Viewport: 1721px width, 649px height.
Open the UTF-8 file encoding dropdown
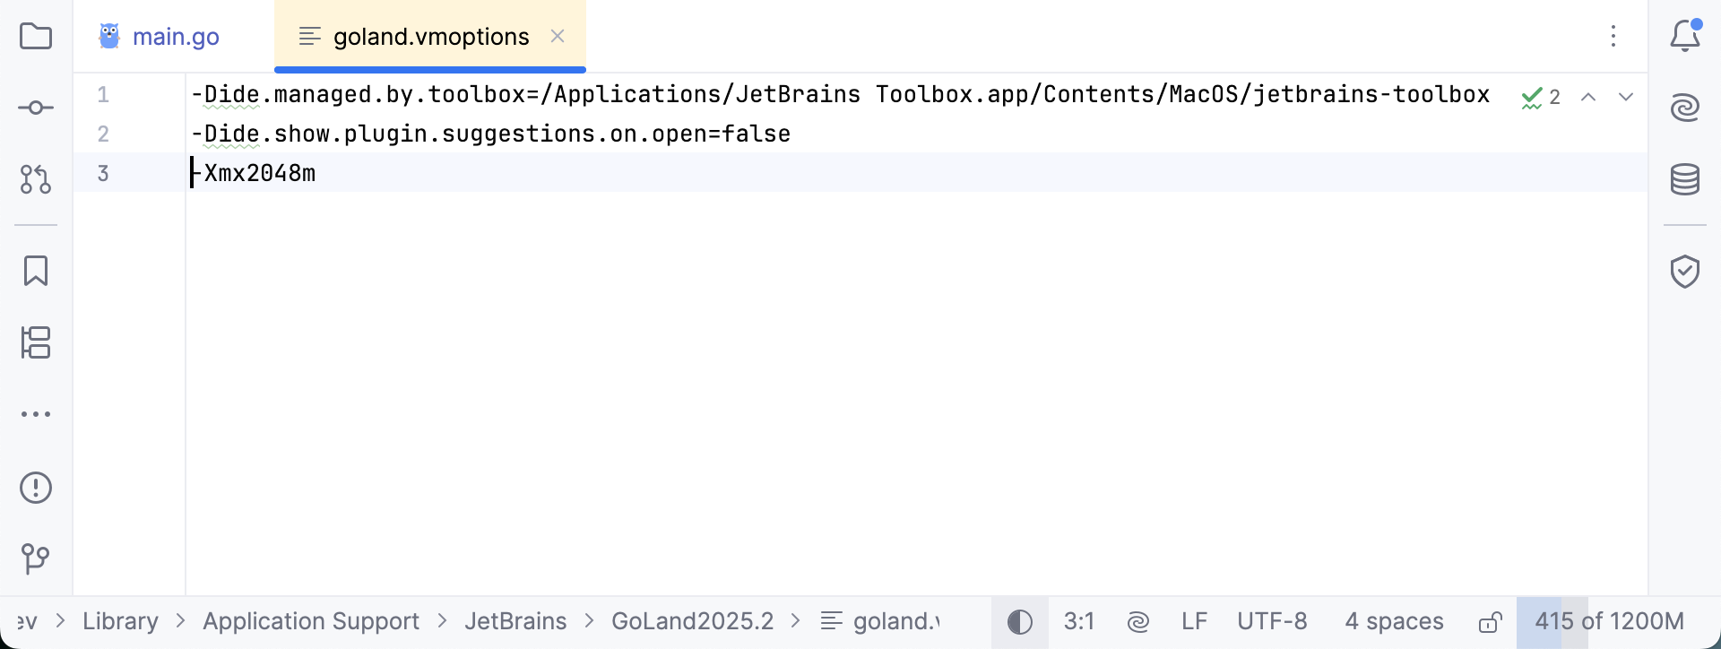coord(1272,622)
